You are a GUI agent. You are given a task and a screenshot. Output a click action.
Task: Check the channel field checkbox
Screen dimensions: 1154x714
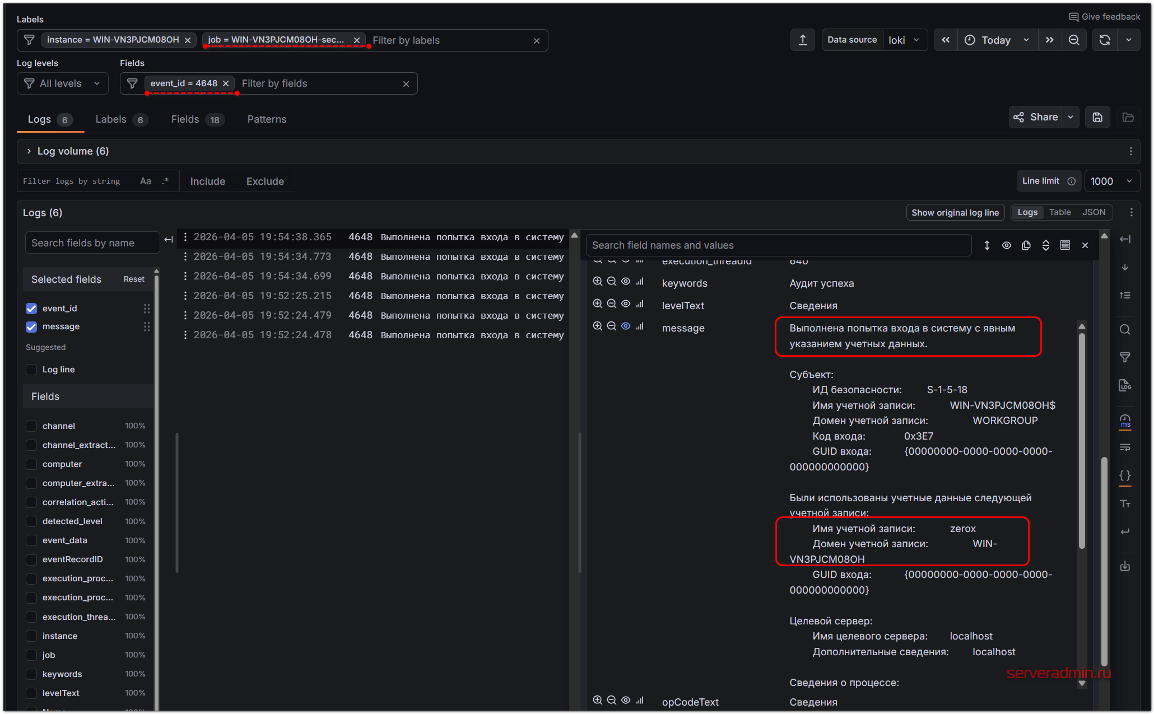tap(31, 426)
